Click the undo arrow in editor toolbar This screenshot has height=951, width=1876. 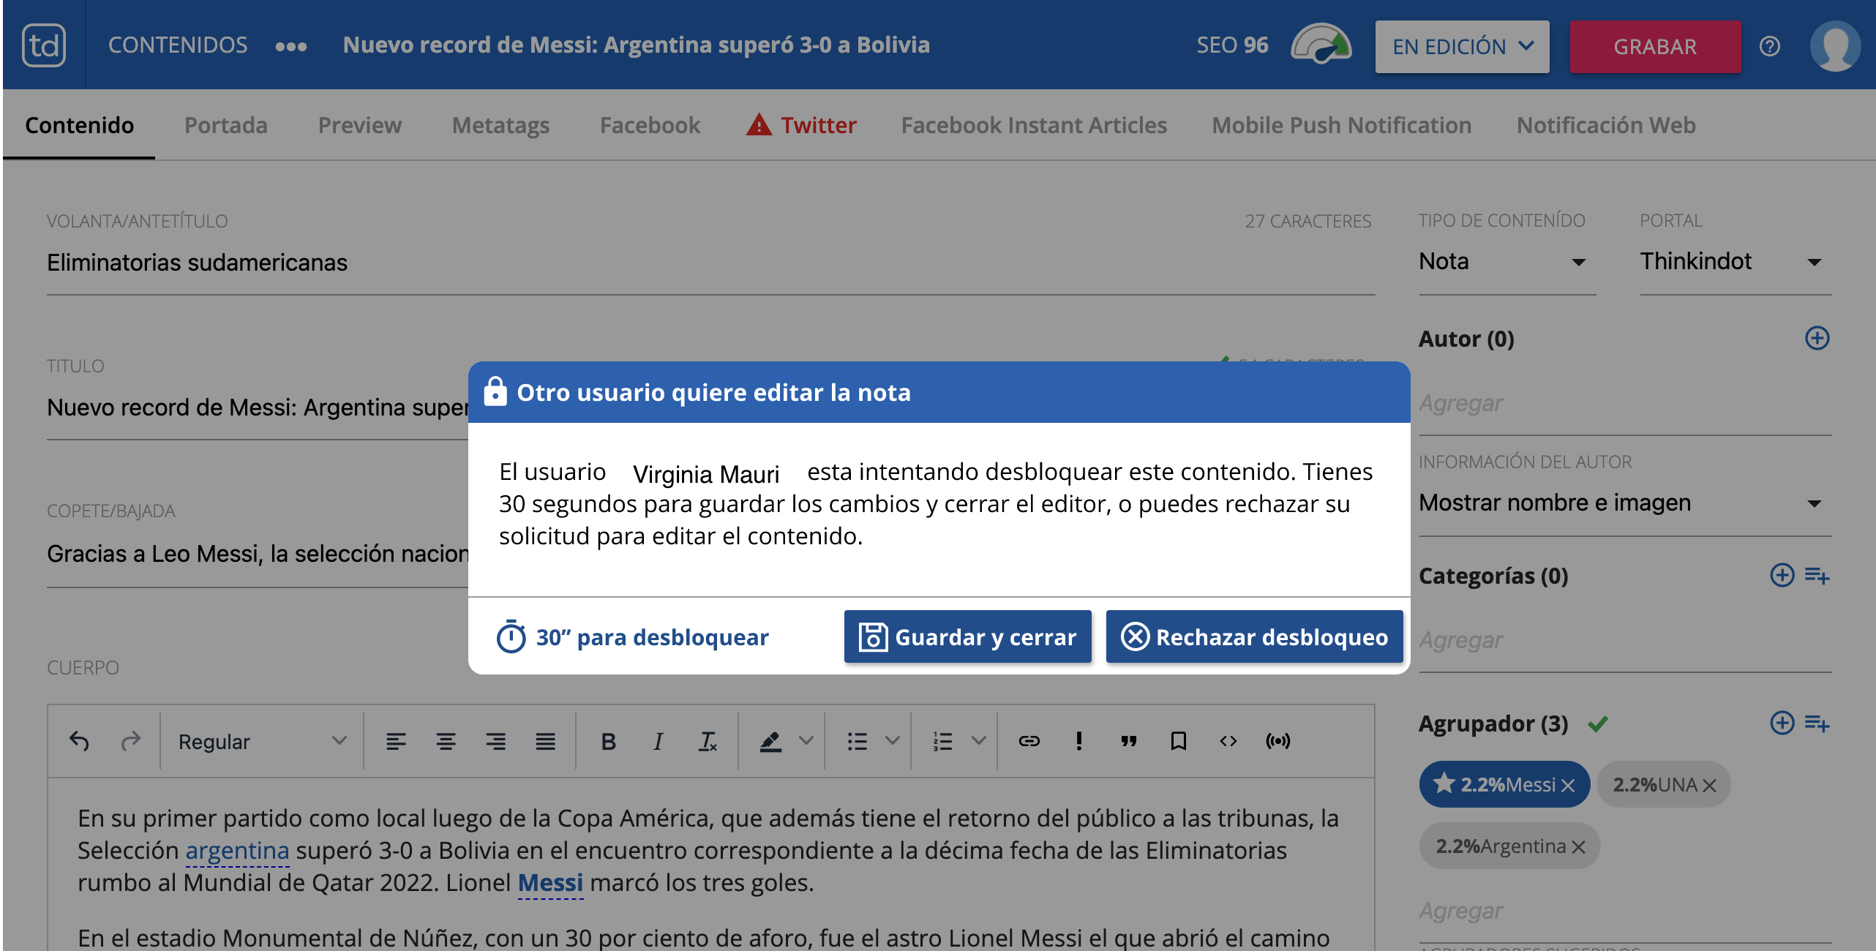(x=79, y=741)
